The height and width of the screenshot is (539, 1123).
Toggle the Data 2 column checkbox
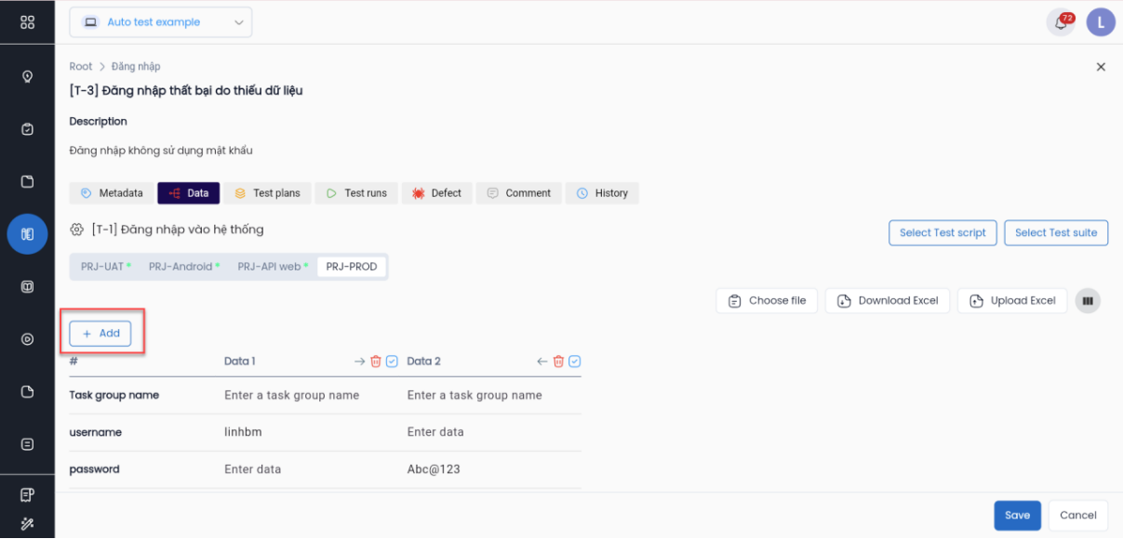(x=575, y=362)
